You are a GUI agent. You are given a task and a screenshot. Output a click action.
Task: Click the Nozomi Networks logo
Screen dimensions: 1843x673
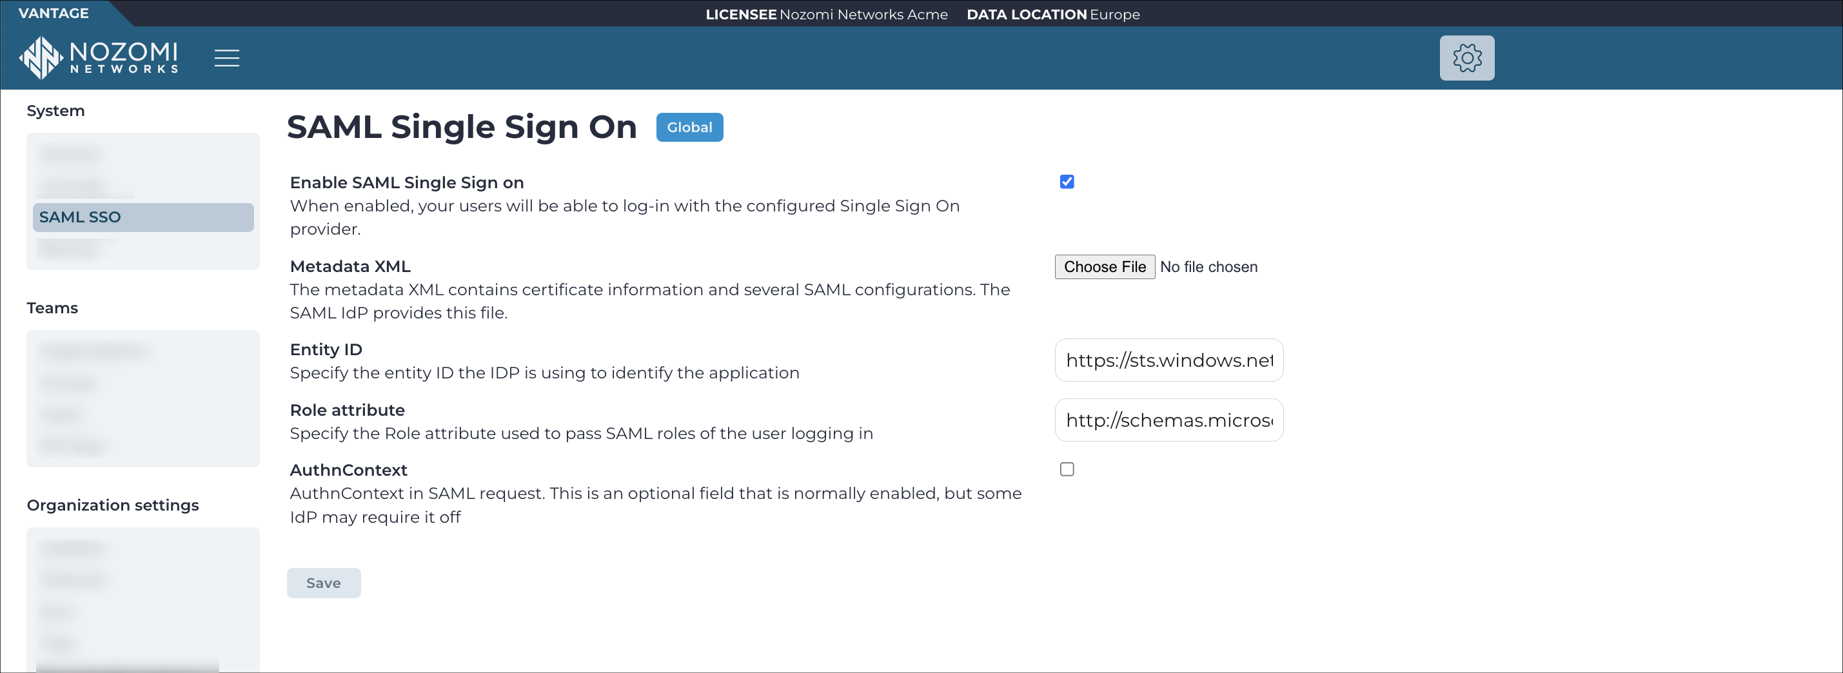tap(99, 58)
